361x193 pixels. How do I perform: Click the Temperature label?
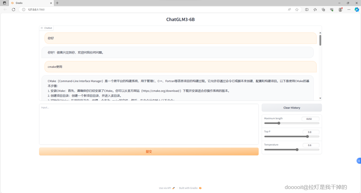(271, 145)
